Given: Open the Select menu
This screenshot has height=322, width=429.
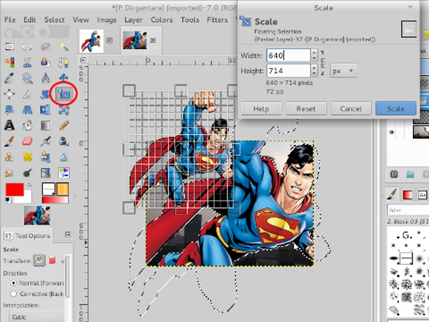Looking at the screenshot, I should (54, 19).
